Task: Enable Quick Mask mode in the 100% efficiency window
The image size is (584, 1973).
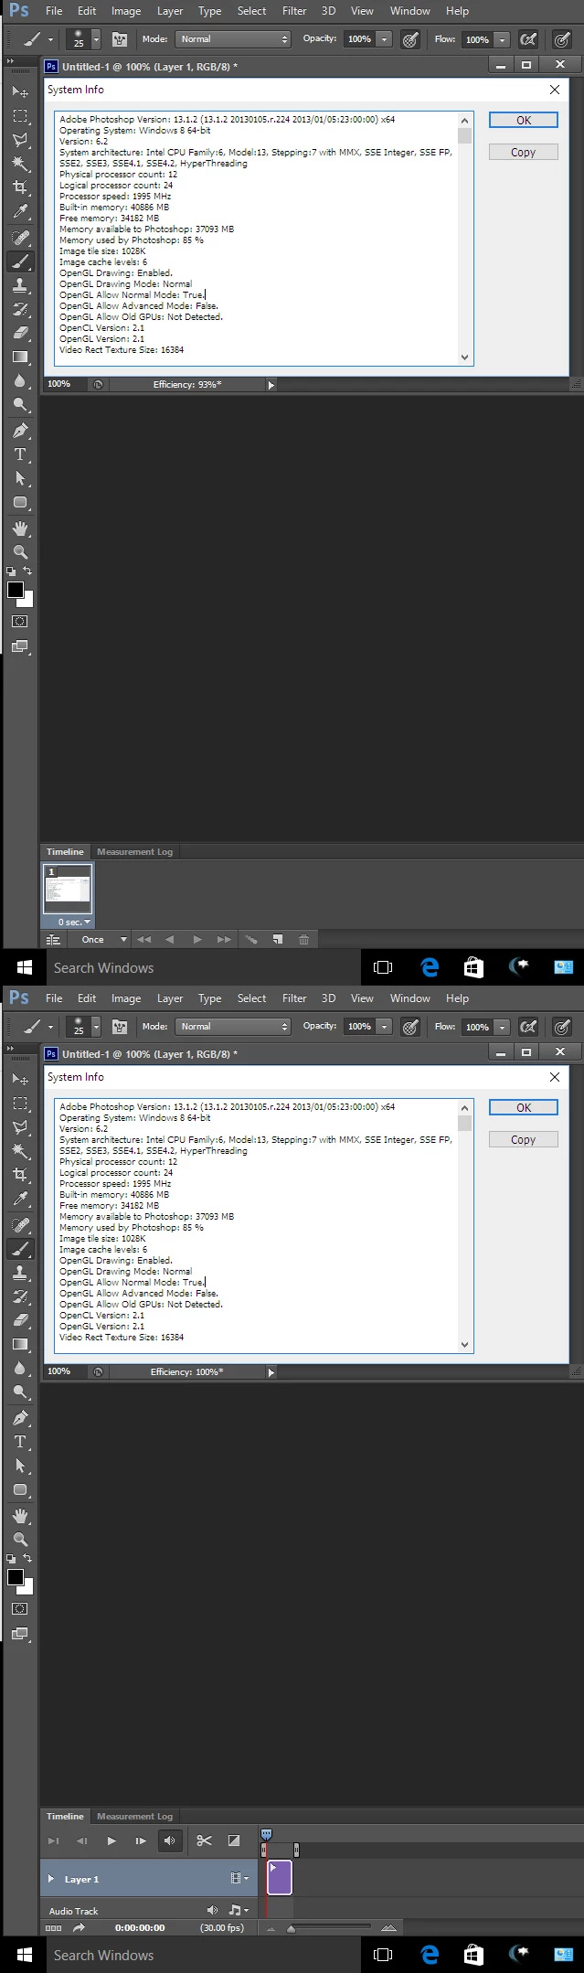Action: pos(19,1608)
